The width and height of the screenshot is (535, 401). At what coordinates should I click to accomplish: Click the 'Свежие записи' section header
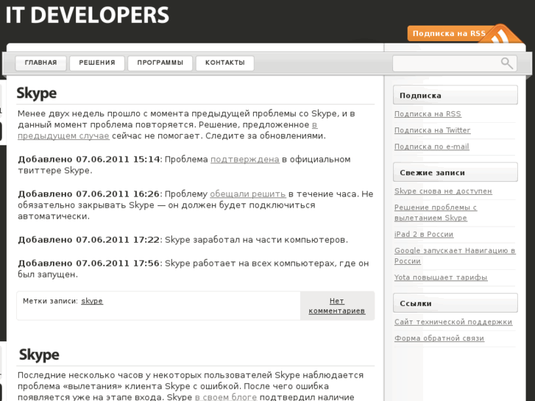coord(456,172)
